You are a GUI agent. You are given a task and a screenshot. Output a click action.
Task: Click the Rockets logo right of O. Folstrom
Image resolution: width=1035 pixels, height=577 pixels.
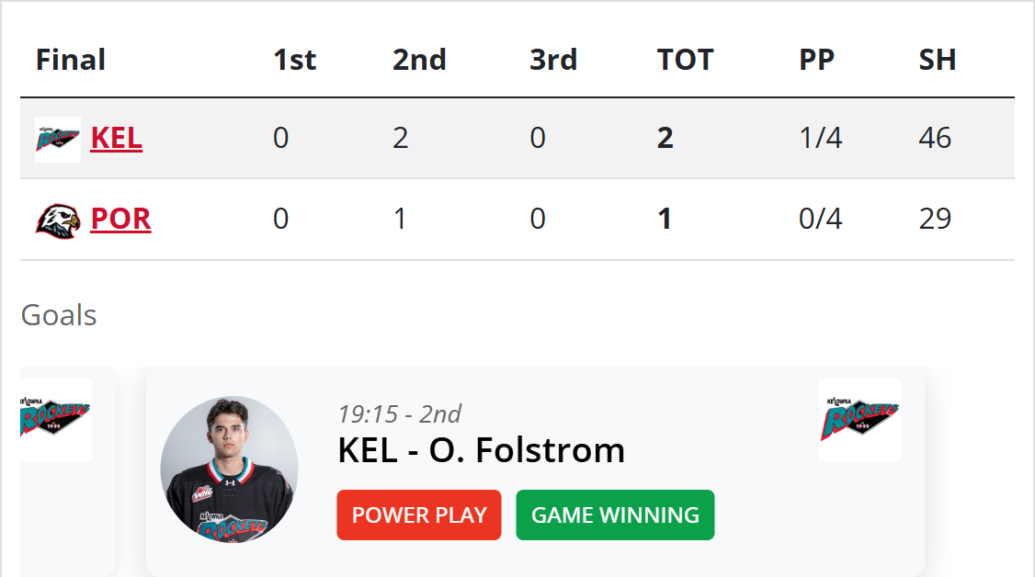tap(859, 420)
